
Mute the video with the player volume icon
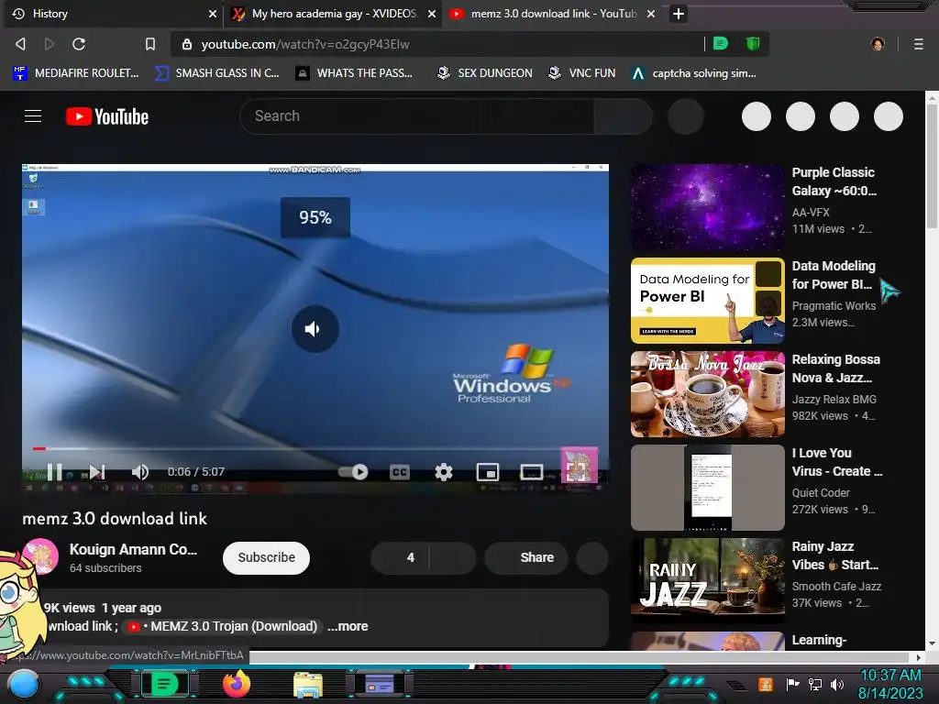click(x=140, y=472)
